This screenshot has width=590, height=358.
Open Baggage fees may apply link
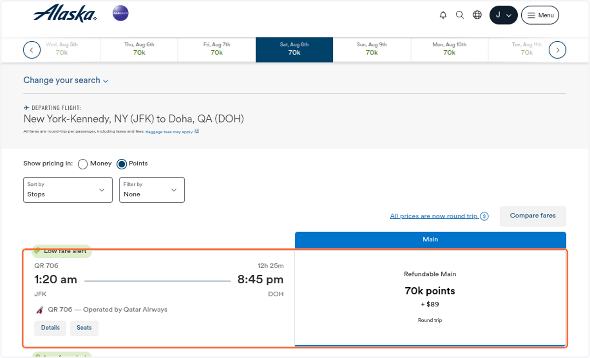[x=172, y=132]
